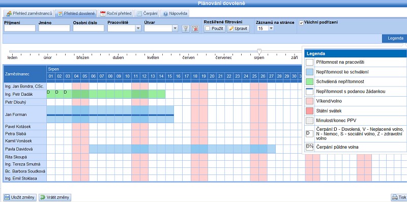
Task: Click the Jméno input field
Action: [x=54, y=28]
